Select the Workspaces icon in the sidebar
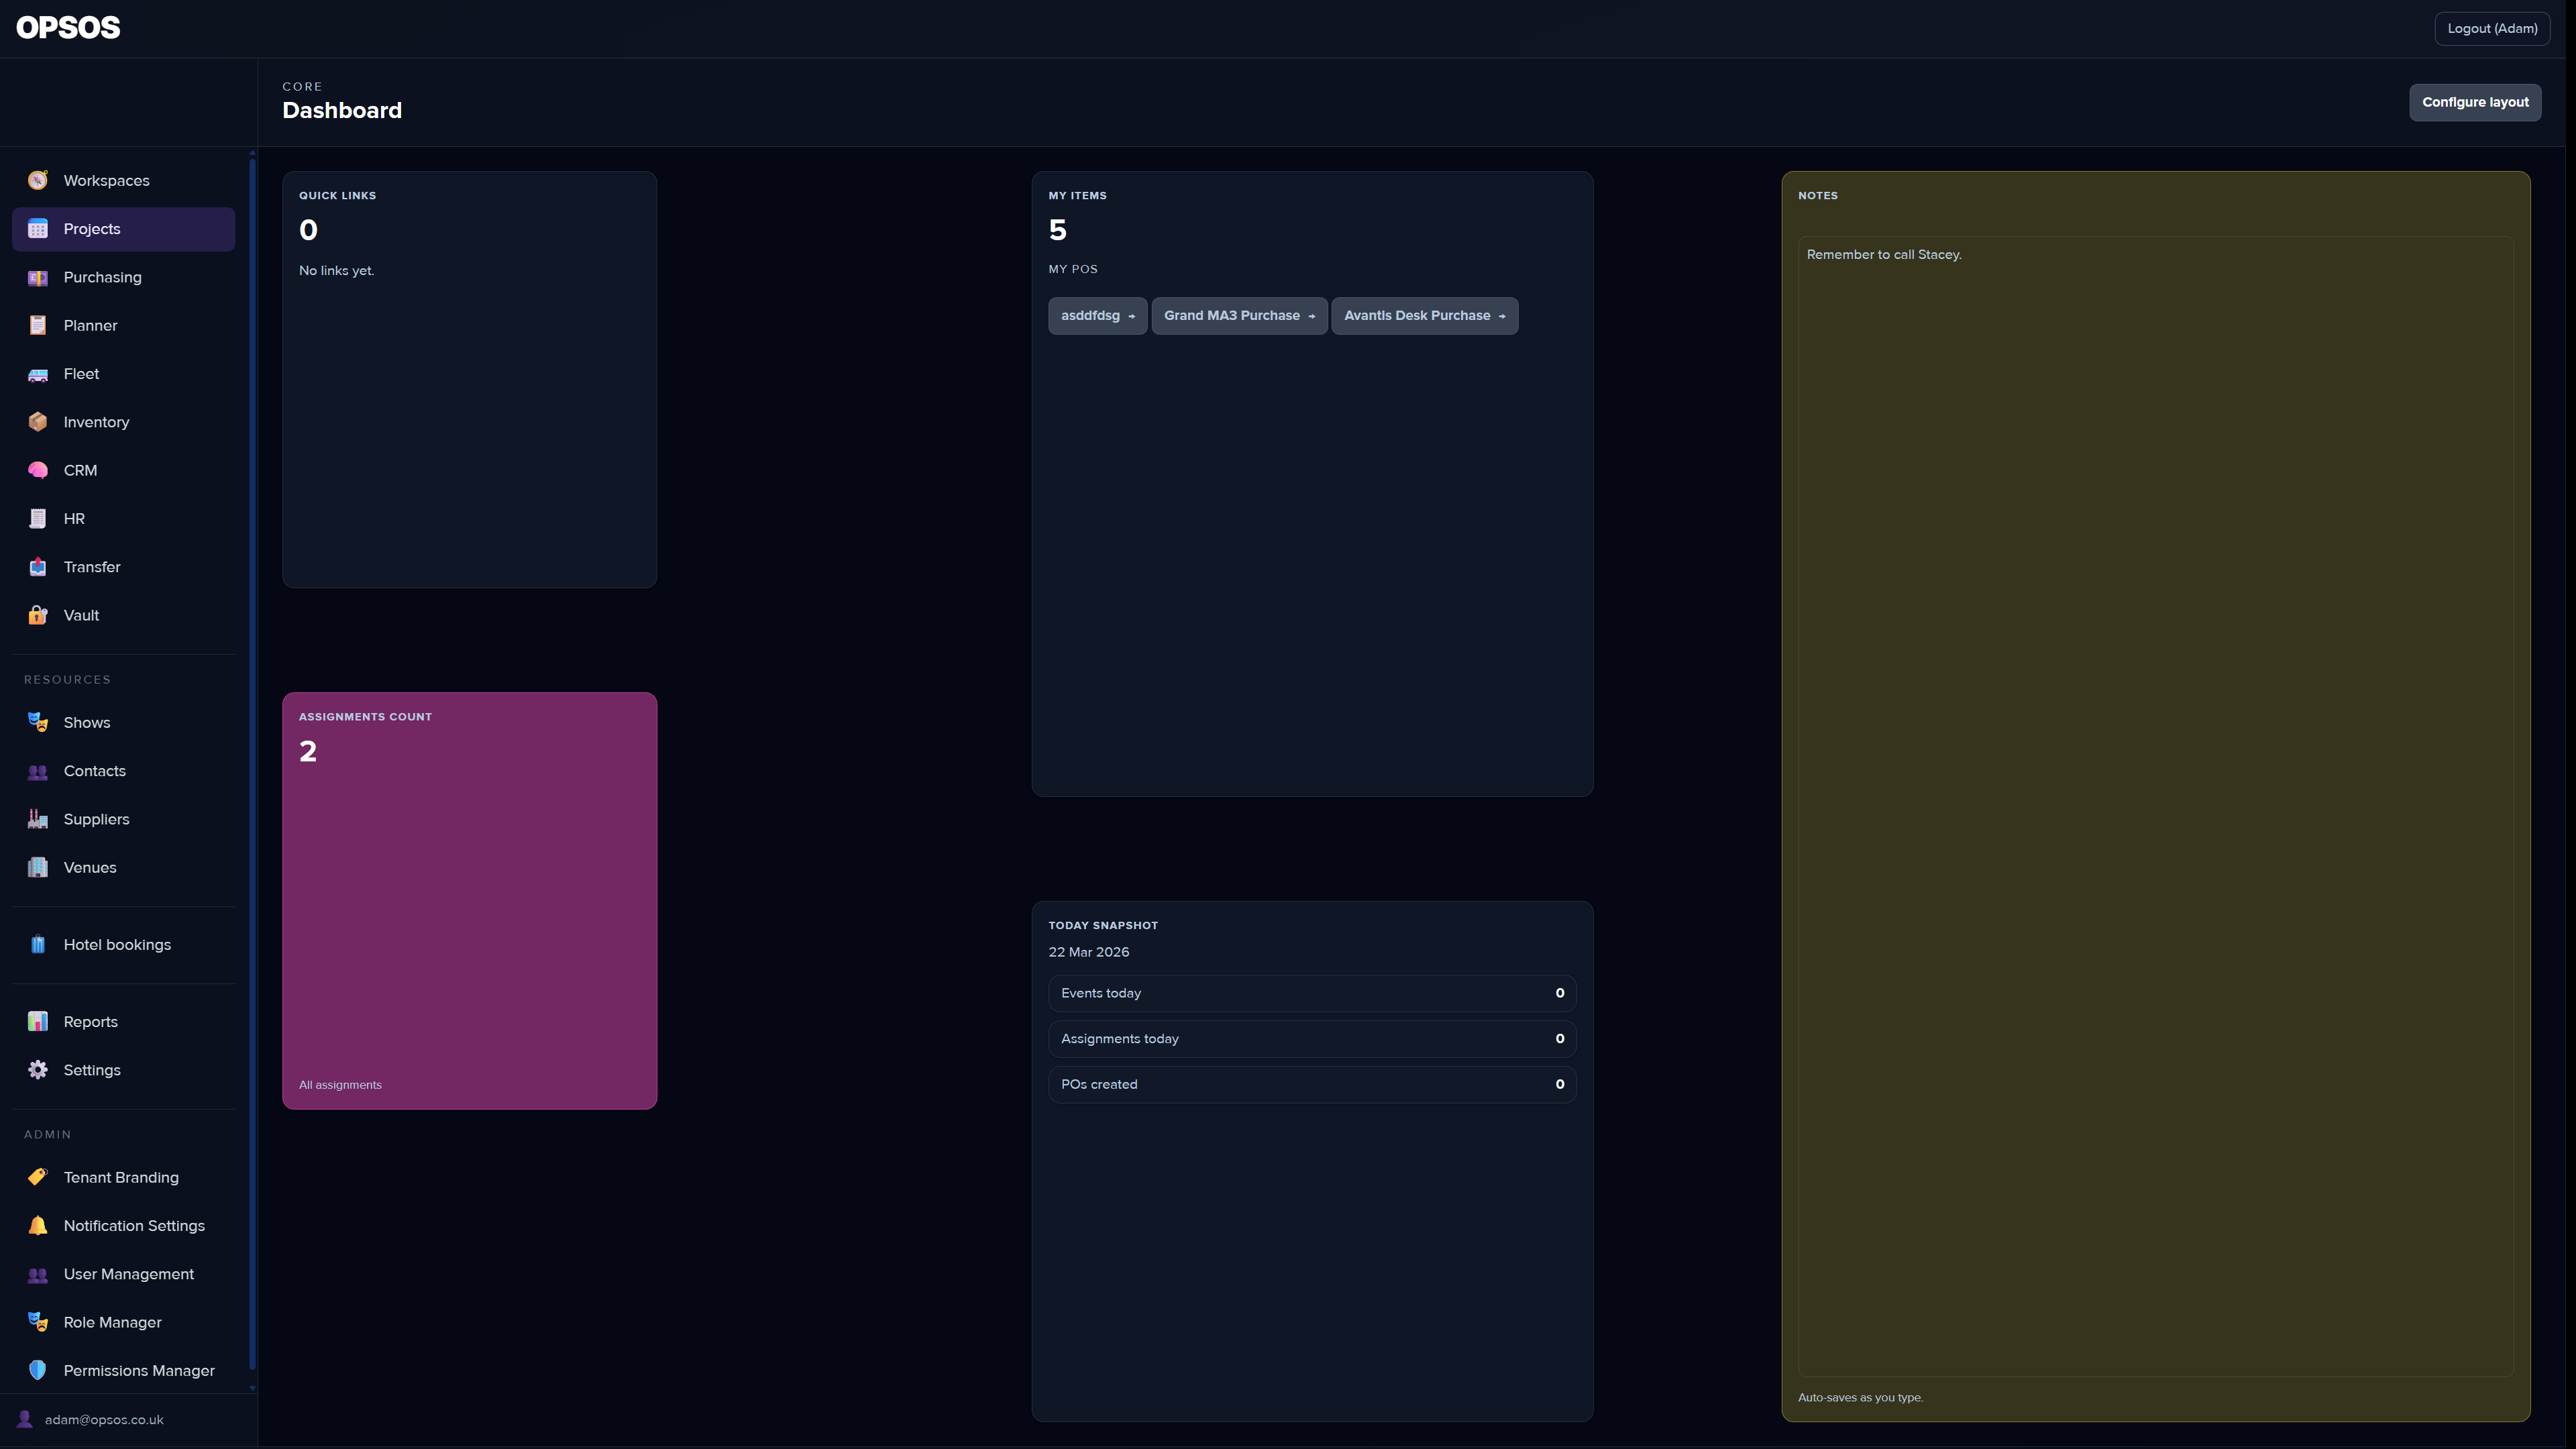 tap(37, 180)
